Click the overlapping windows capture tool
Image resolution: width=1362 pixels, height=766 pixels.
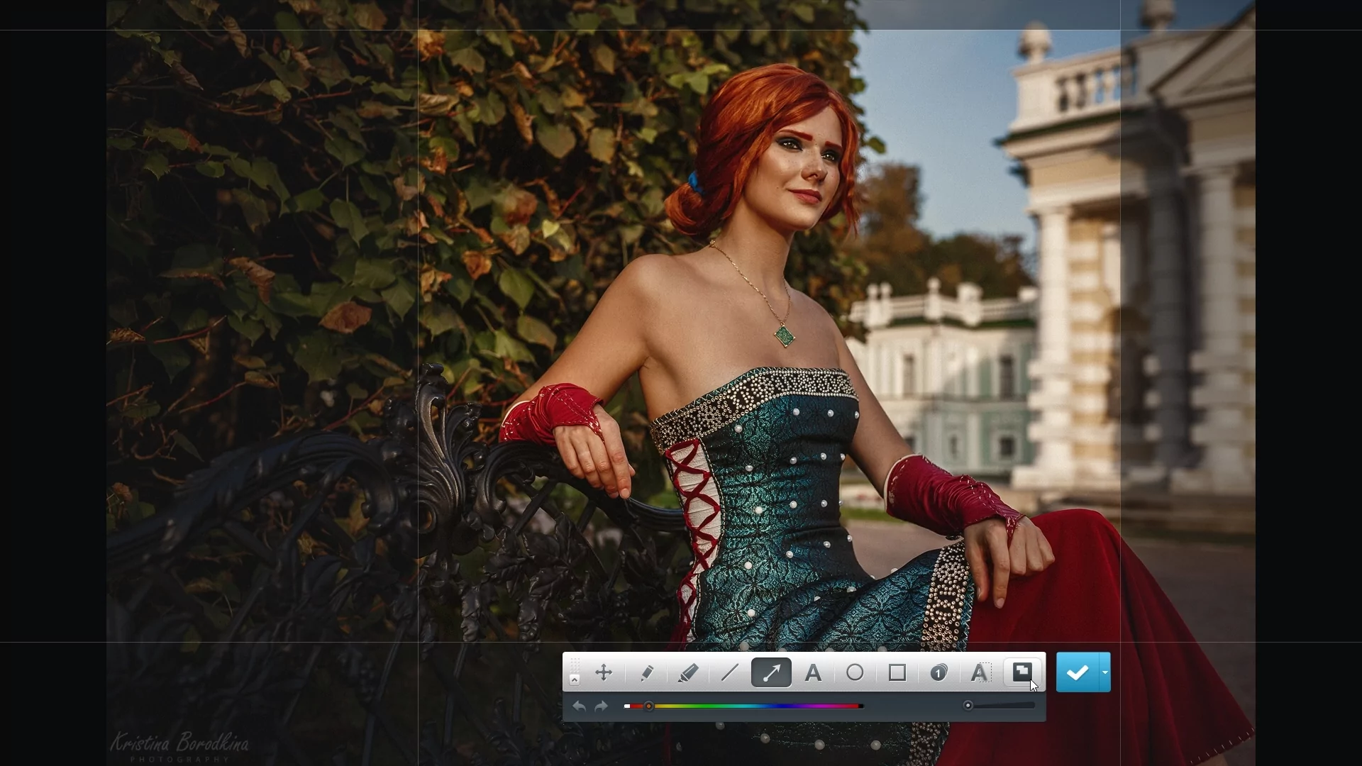click(x=1022, y=672)
